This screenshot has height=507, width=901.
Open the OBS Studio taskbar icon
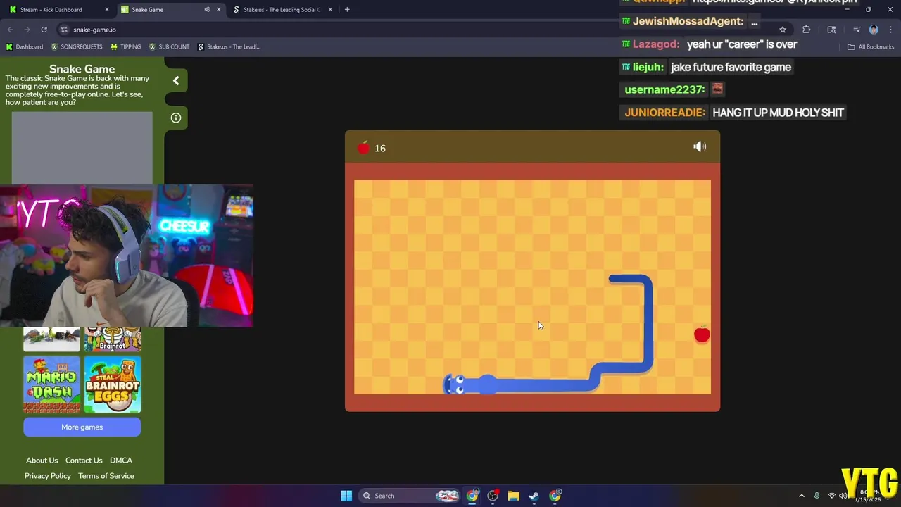tap(493, 496)
